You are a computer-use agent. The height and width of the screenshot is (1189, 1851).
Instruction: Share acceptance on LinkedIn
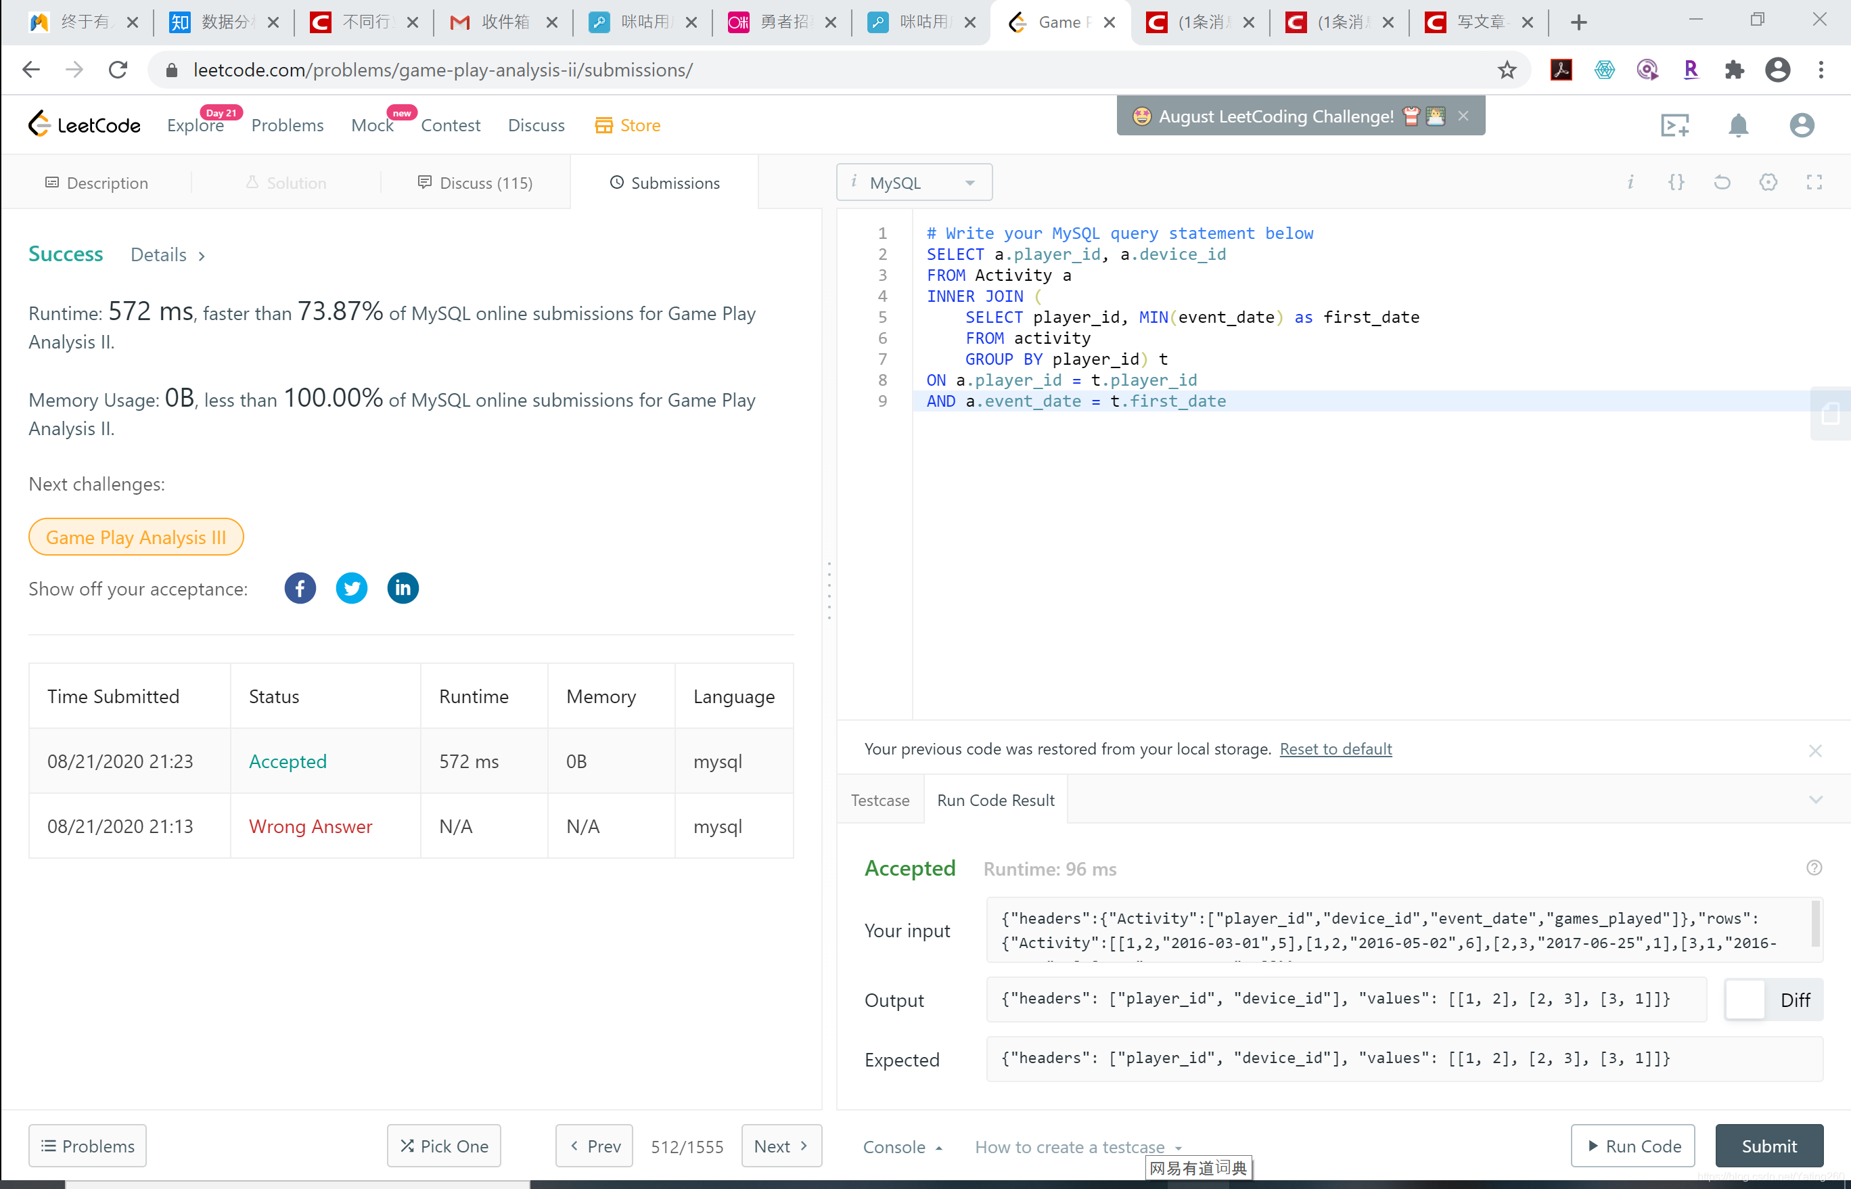[402, 588]
